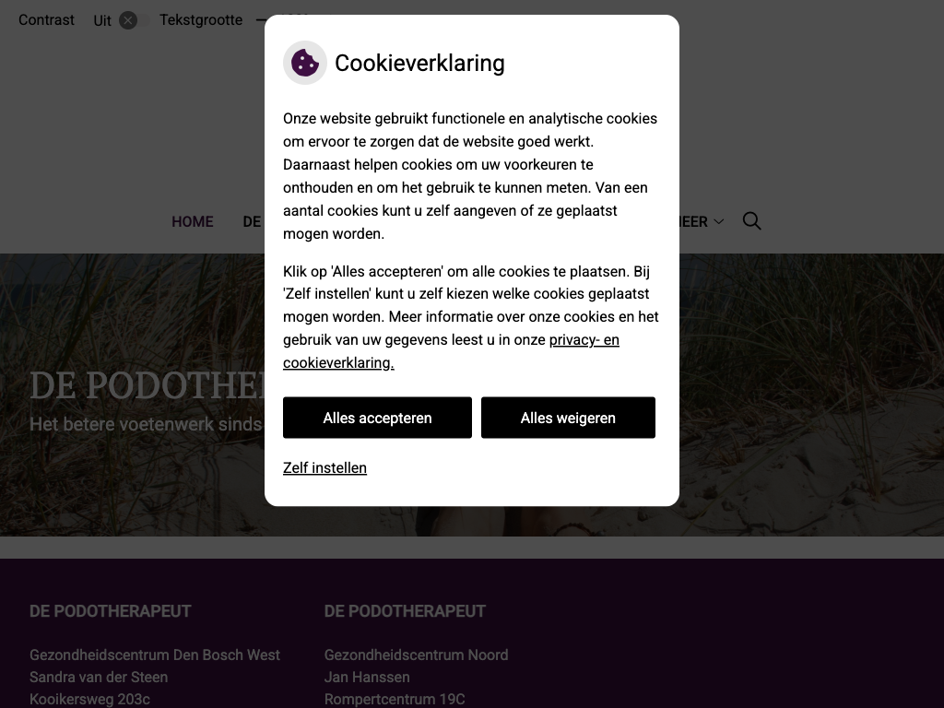Click the search magnifier icon

pyautogui.click(x=751, y=221)
